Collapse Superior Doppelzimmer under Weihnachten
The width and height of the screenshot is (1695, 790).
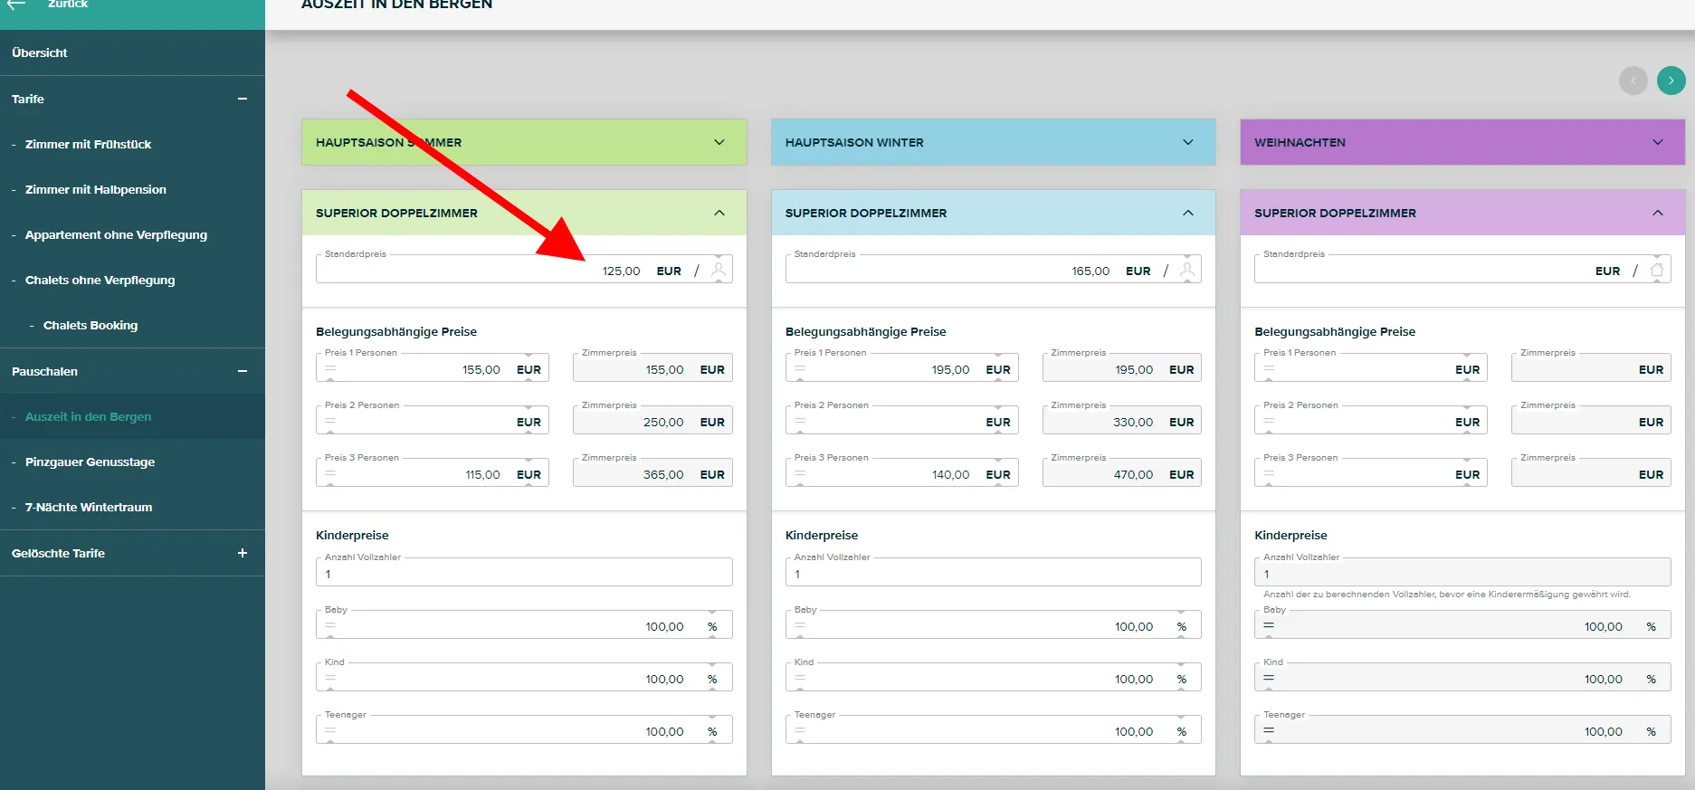point(1658,213)
